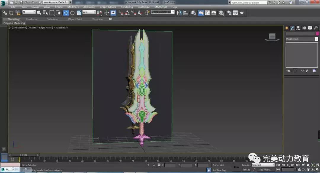The height and width of the screenshot is (173, 320).
Task: Switch to Create command panel tab
Action: click(x=287, y=28)
